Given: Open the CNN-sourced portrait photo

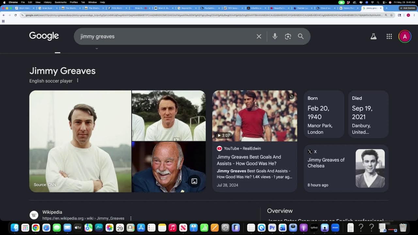Looking at the screenshot, I should 80,141.
